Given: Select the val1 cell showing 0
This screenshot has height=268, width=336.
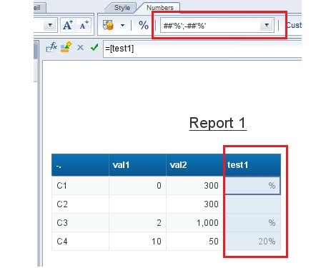Looking at the screenshot, I should pos(137,186).
